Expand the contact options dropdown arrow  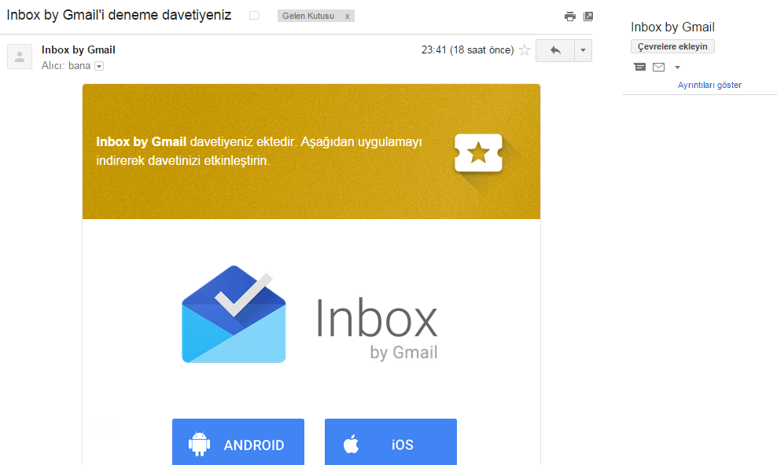[678, 68]
